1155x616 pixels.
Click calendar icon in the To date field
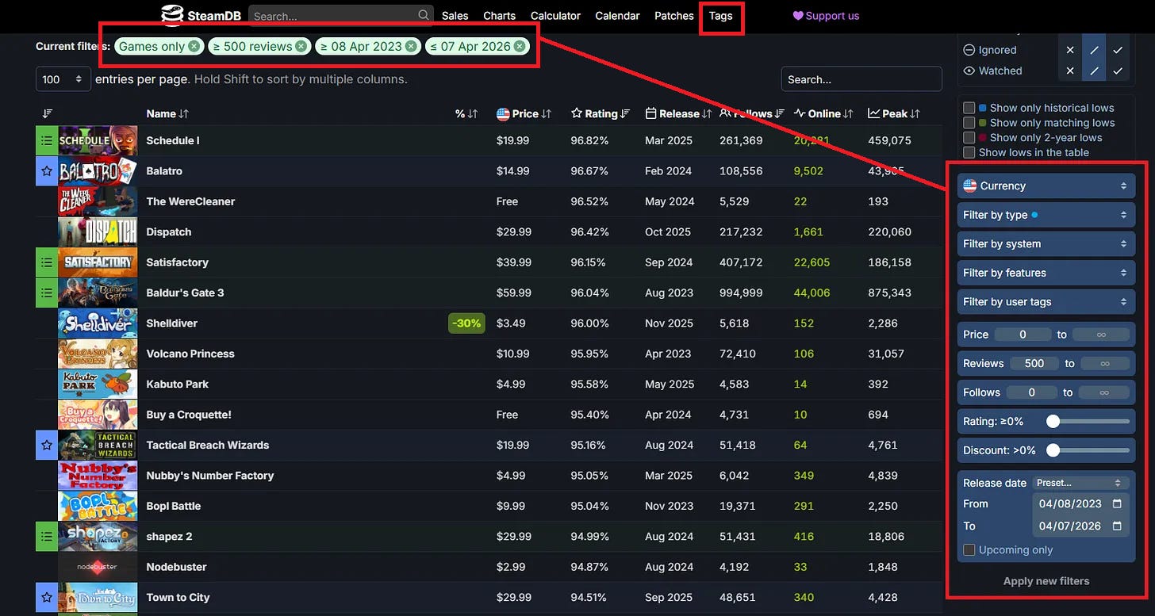pos(1118,526)
